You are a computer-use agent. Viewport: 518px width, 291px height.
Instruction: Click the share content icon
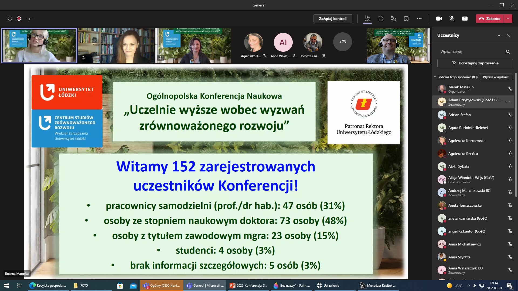pos(465,19)
